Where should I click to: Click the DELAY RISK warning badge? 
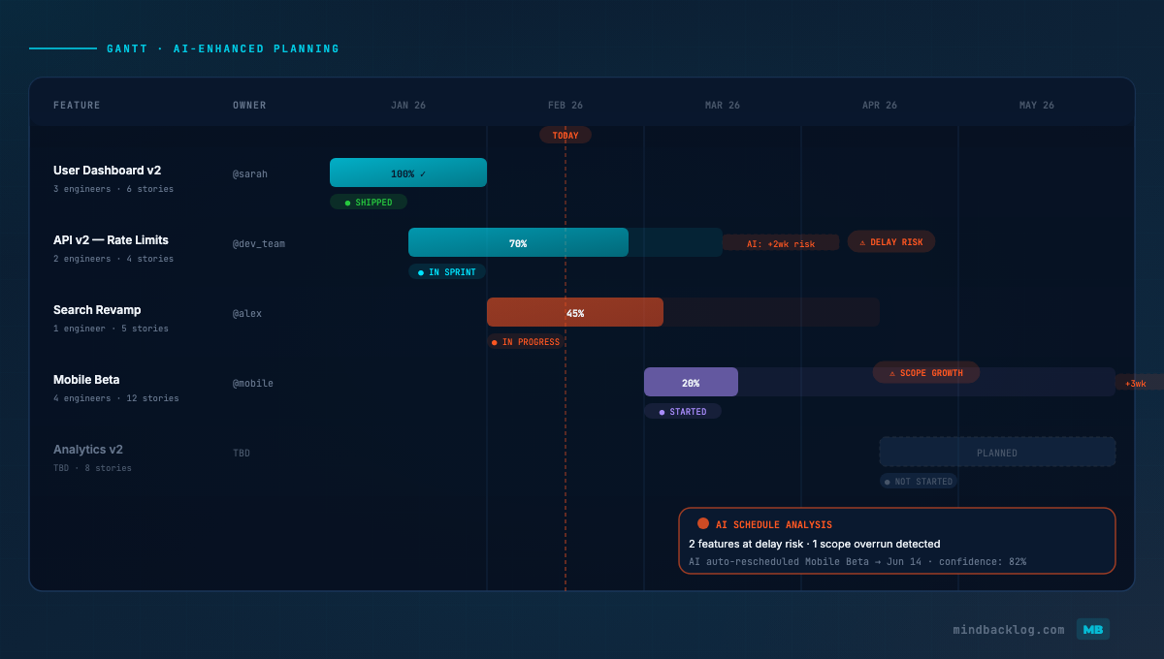click(x=891, y=241)
